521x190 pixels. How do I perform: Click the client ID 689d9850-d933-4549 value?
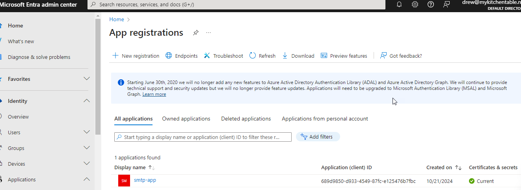(x=368, y=181)
